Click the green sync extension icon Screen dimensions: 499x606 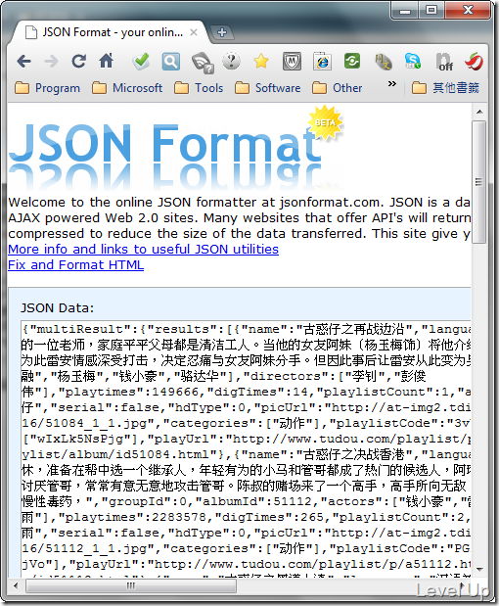(x=352, y=61)
